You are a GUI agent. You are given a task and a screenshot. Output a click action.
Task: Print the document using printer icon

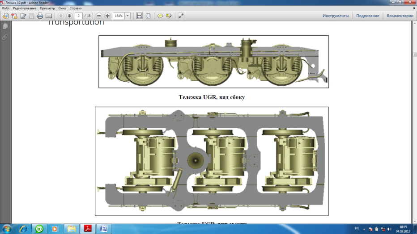point(40,16)
